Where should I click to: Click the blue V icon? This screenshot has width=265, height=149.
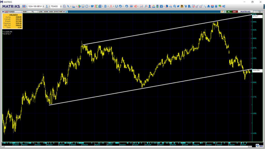pyautogui.click(x=186, y=6)
